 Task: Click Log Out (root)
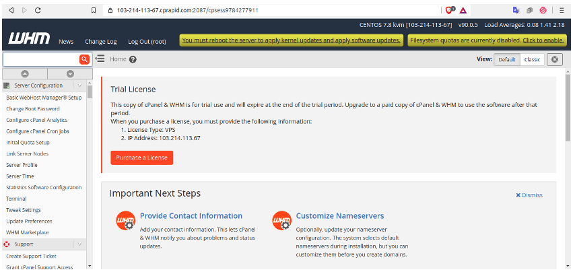147,42
